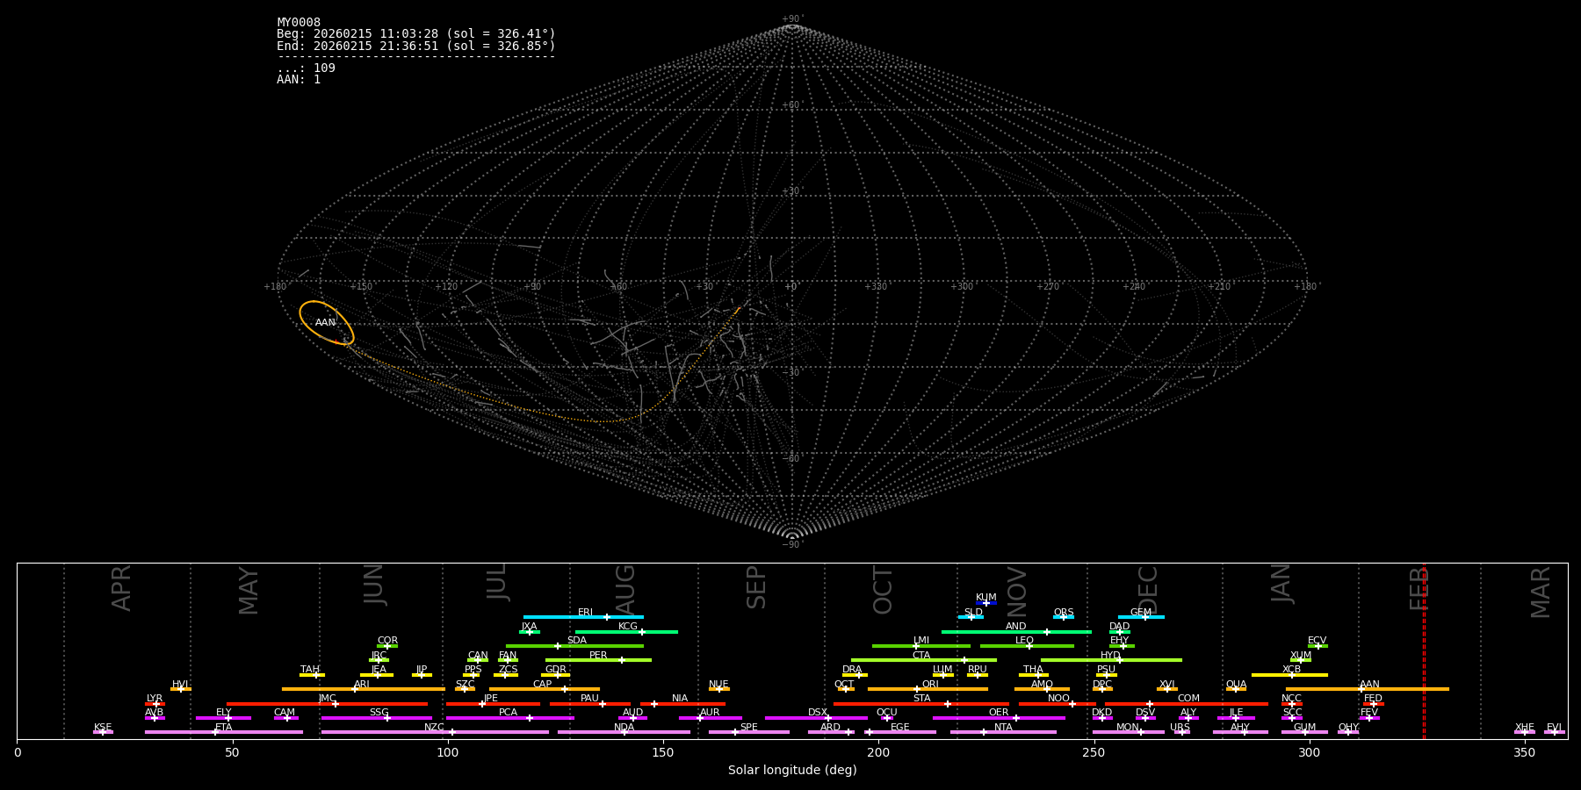The image size is (1581, 790).
Task: Click the orange AAN bar in the timeline
Action: click(x=1368, y=689)
